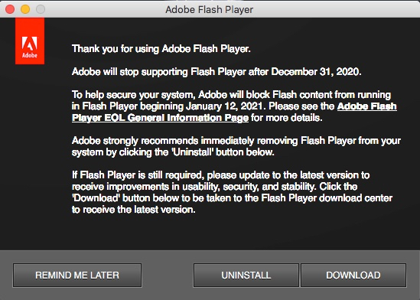Minimize the window using the yellow button

[25, 9]
